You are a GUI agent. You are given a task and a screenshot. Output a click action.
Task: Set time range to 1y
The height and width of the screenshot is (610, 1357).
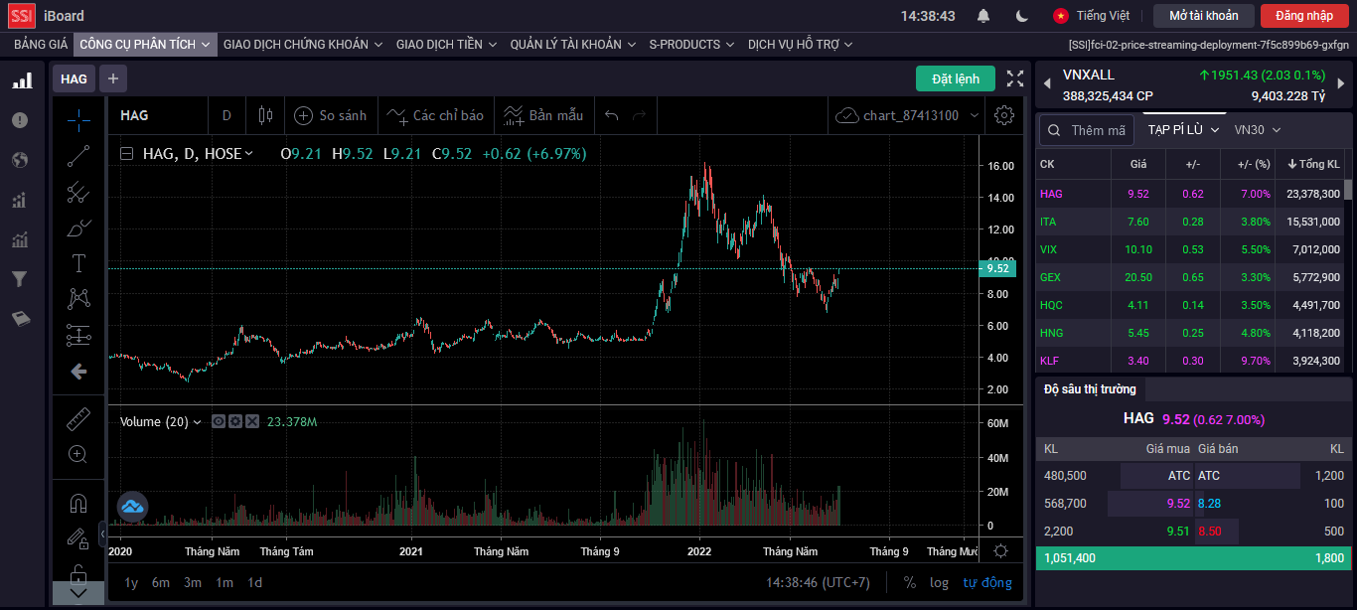point(131,583)
